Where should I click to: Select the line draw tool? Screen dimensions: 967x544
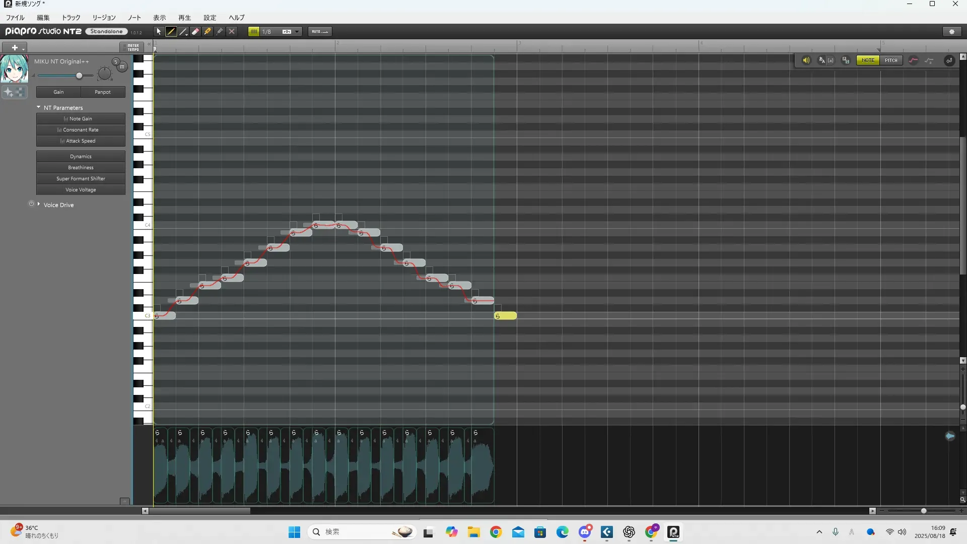pos(183,31)
